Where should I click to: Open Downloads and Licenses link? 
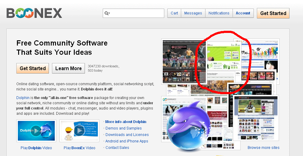(x=127, y=135)
